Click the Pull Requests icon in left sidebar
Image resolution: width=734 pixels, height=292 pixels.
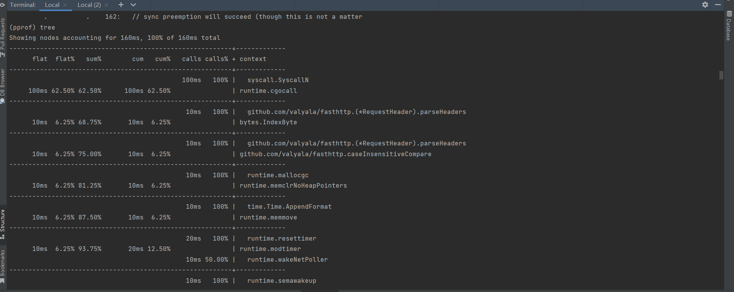click(x=3, y=54)
